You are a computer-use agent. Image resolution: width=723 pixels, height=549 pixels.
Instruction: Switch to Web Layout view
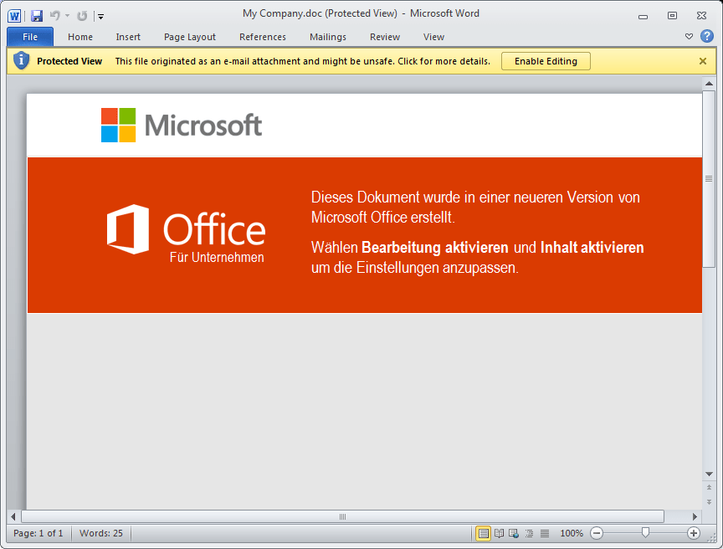point(514,533)
